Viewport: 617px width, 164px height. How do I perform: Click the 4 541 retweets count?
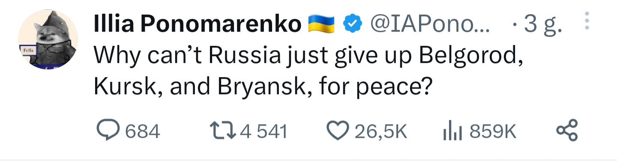[x=263, y=131]
